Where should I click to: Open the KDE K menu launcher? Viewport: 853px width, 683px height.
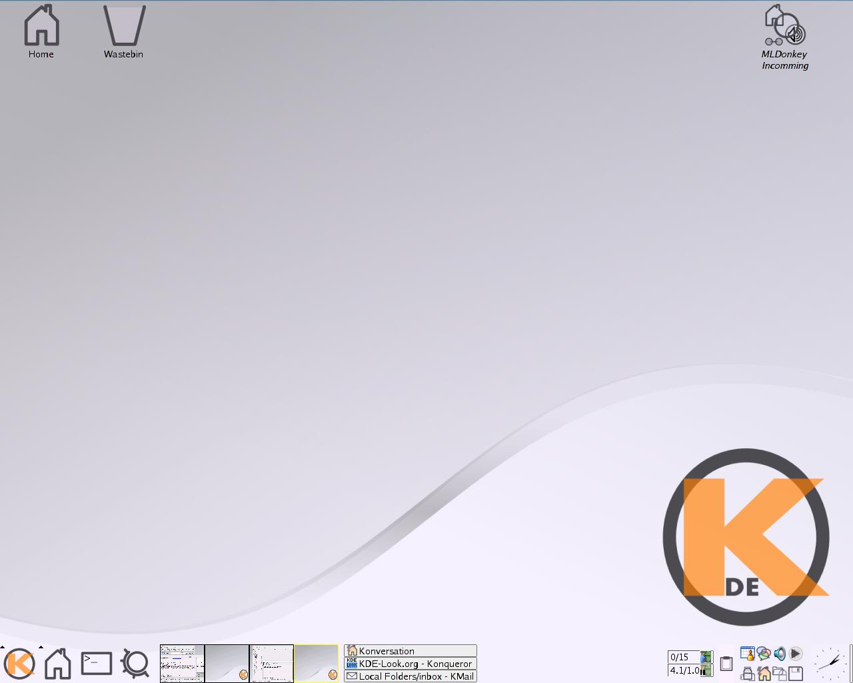pos(19,664)
